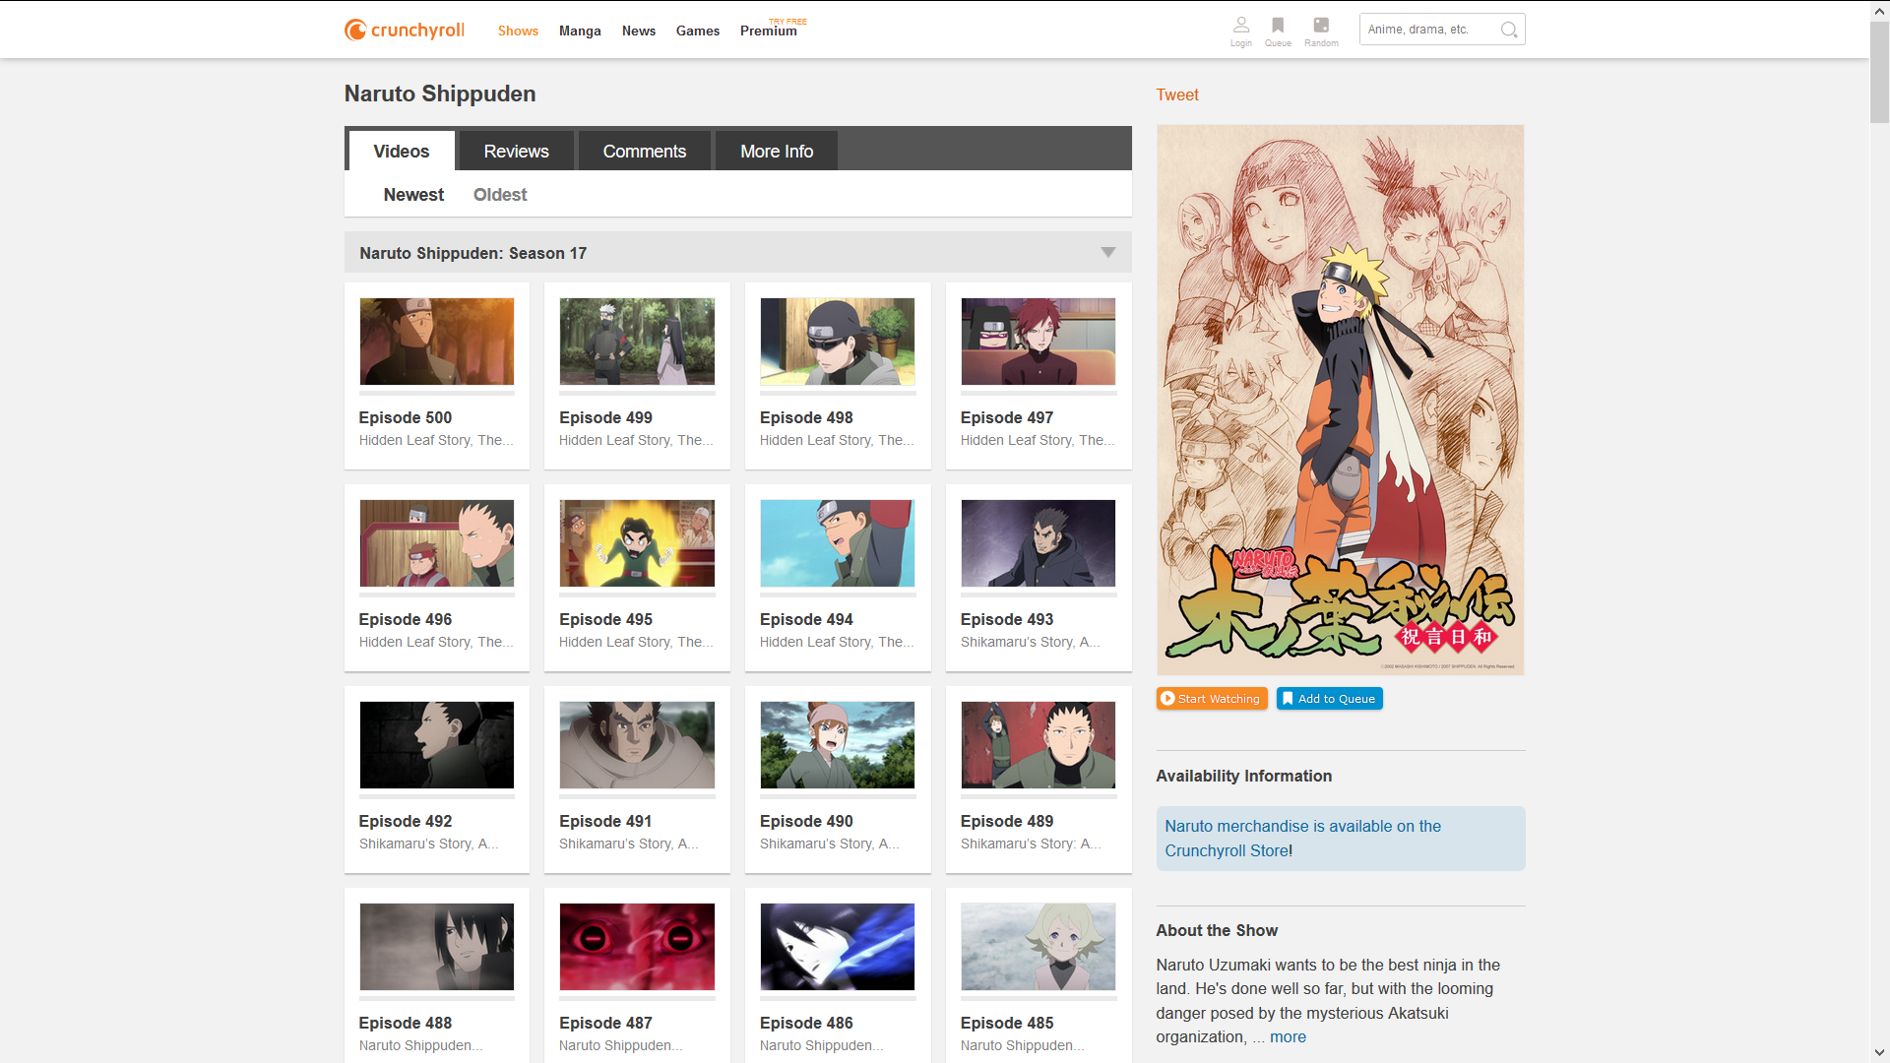Click the Episode 487 title text
Image resolution: width=1890 pixels, height=1063 pixels.
605,1023
